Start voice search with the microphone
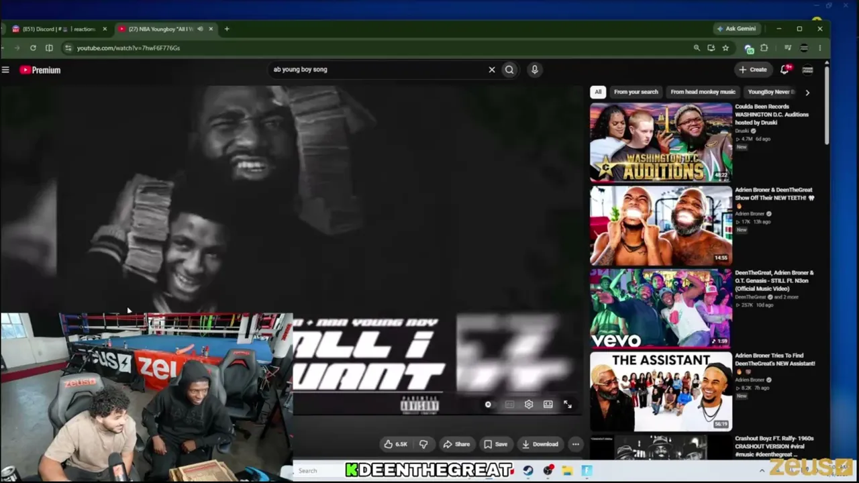This screenshot has width=859, height=483. click(534, 69)
